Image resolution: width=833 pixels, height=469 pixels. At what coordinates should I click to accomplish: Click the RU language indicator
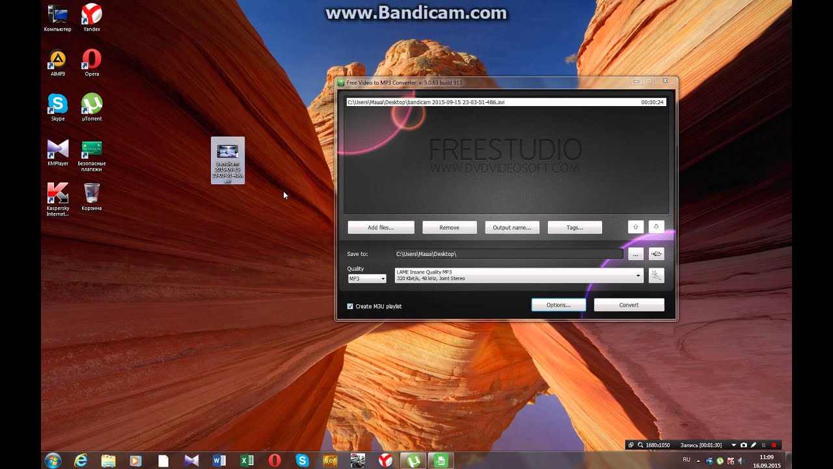coord(687,460)
